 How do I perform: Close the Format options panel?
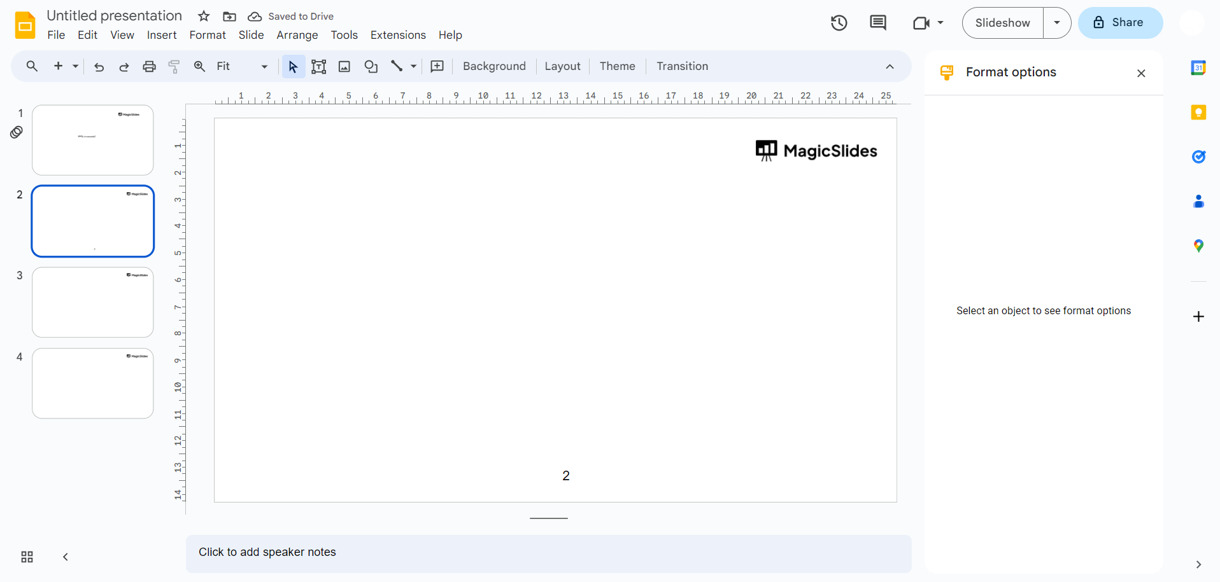(x=1141, y=73)
